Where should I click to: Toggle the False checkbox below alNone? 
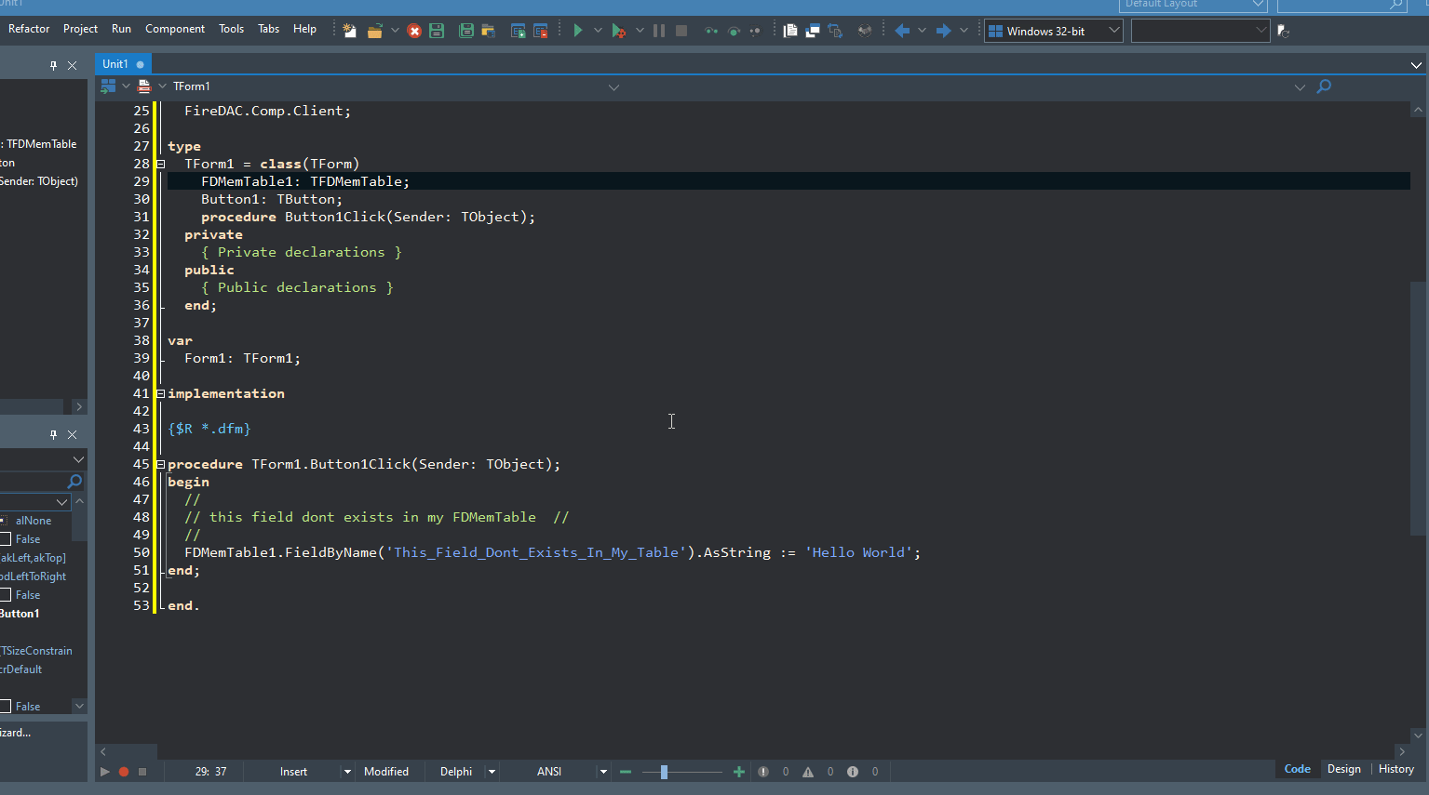pos(6,539)
